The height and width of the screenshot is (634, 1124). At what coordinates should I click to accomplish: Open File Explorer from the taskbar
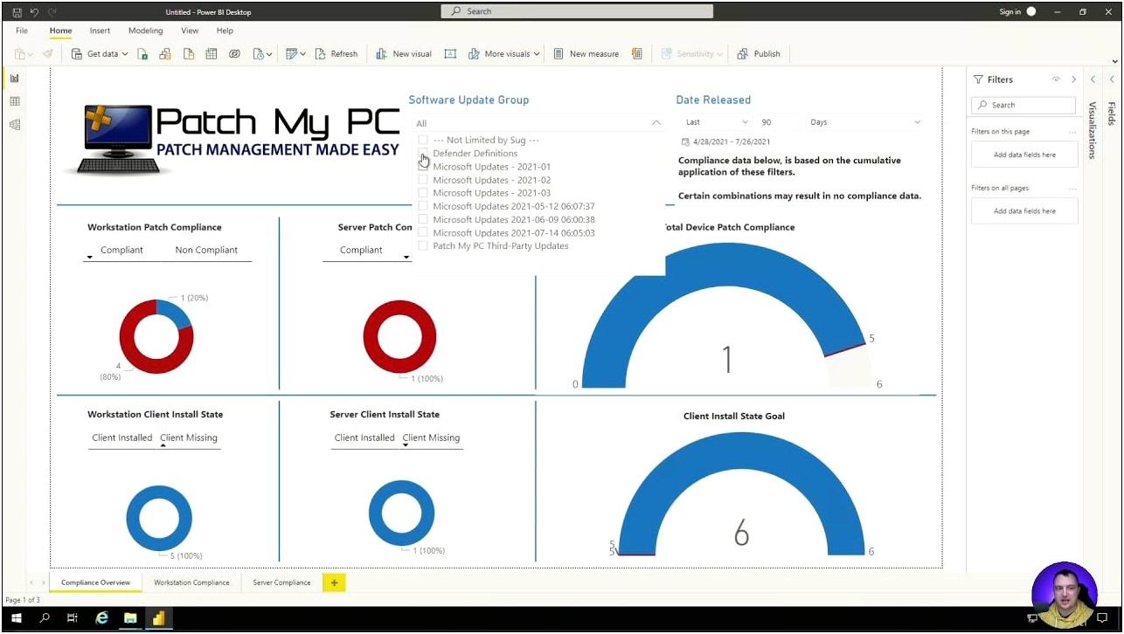coord(130,618)
